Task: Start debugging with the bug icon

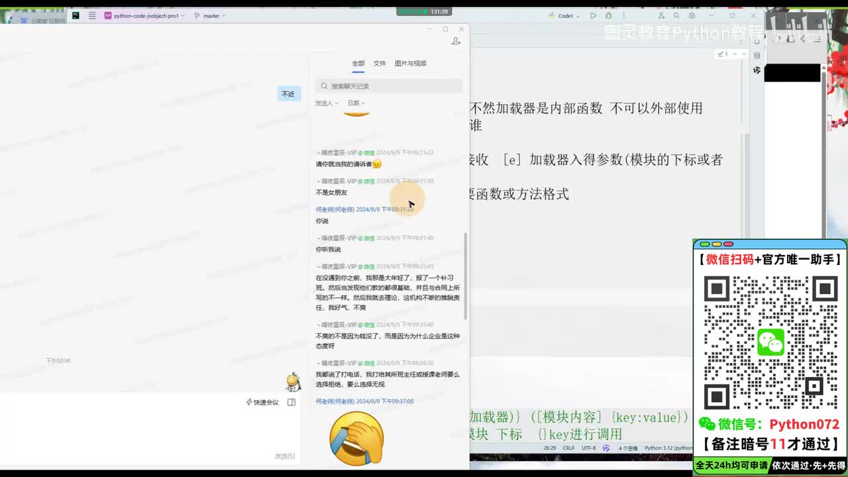Action: (x=608, y=15)
